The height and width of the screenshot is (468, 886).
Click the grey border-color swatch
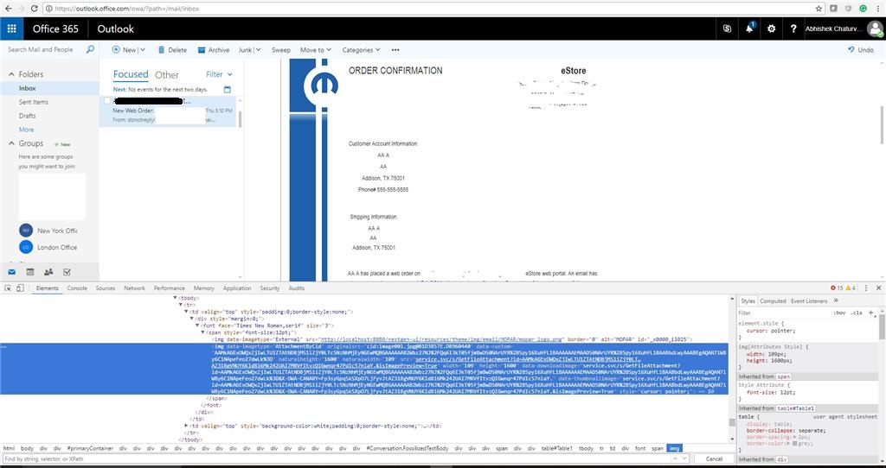pos(795,443)
